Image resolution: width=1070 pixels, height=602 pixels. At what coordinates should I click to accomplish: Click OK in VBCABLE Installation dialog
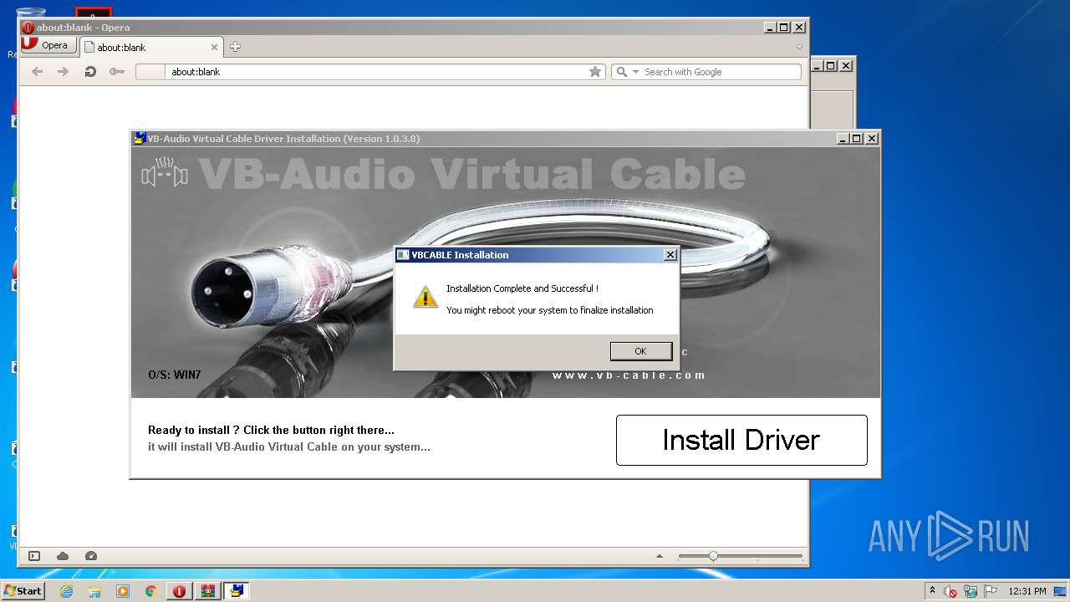641,351
